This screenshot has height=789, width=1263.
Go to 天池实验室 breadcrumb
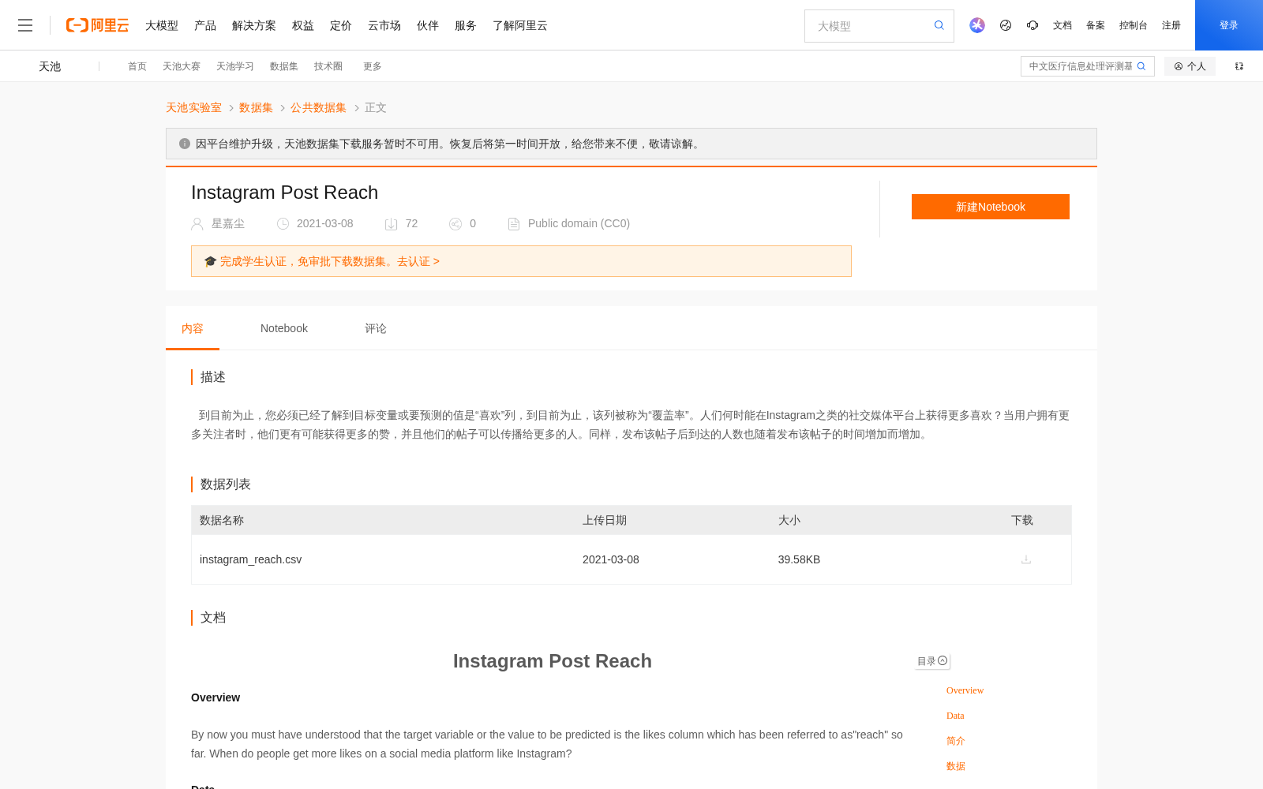point(193,107)
